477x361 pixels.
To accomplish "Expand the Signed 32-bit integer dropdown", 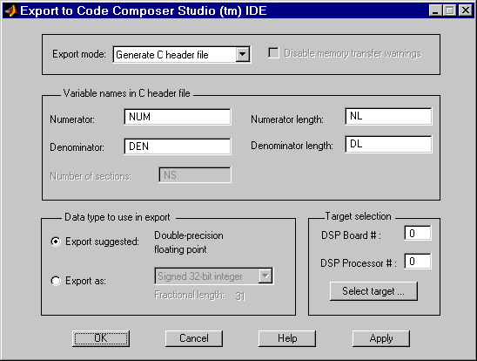I will [265, 276].
